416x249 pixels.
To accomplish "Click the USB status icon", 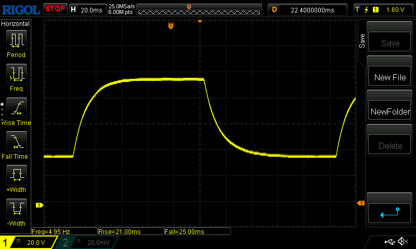I will 389,242.
